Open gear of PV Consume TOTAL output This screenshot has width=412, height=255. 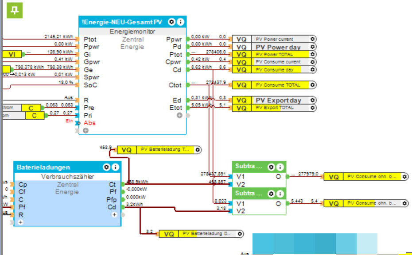click(312, 85)
